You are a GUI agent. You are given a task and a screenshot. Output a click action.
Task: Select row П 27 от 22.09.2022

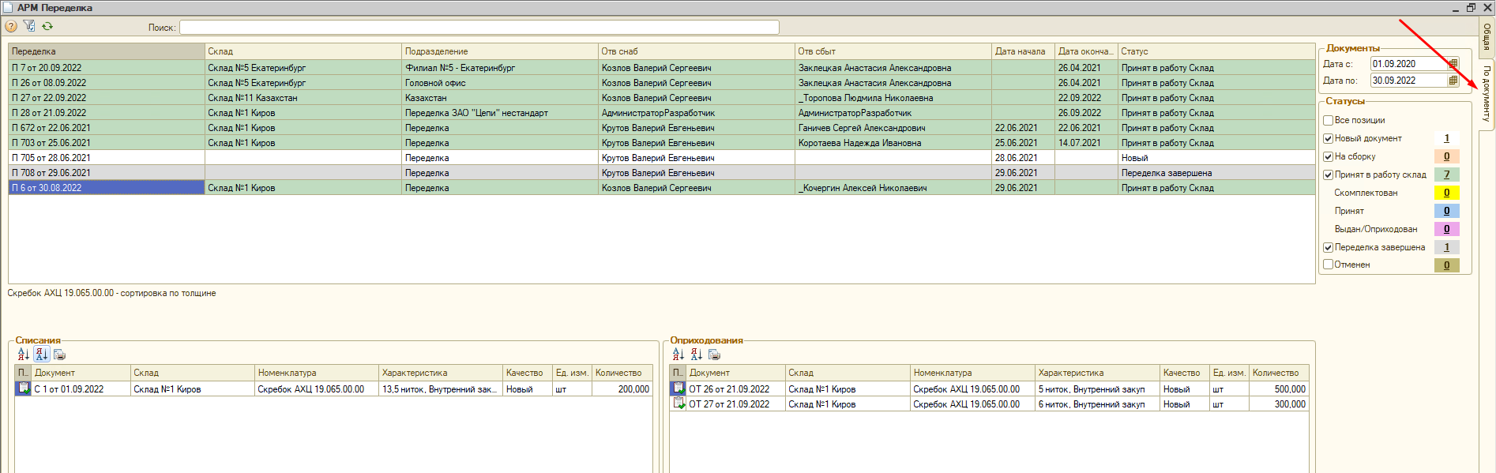coord(662,98)
